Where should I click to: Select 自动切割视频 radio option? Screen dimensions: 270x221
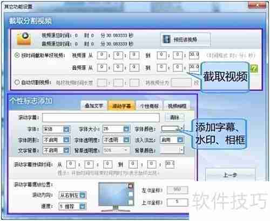pyautogui.click(x=17, y=82)
